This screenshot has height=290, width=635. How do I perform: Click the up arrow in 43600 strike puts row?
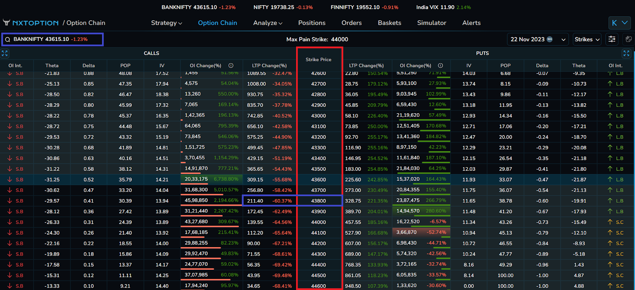coord(610,180)
